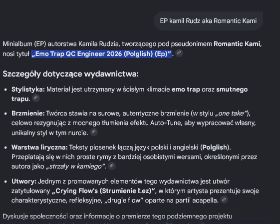The height and width of the screenshot is (224, 280).
Task: Click bold 'Crying Flow's (Strumienie Łez)' track title
Action: [x=103, y=191]
